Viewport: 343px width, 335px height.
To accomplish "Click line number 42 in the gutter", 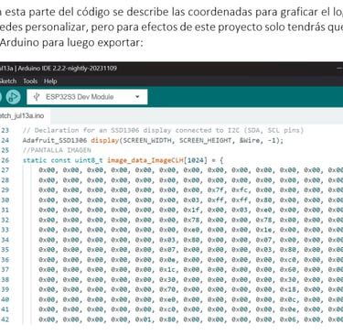I will (x=5, y=319).
